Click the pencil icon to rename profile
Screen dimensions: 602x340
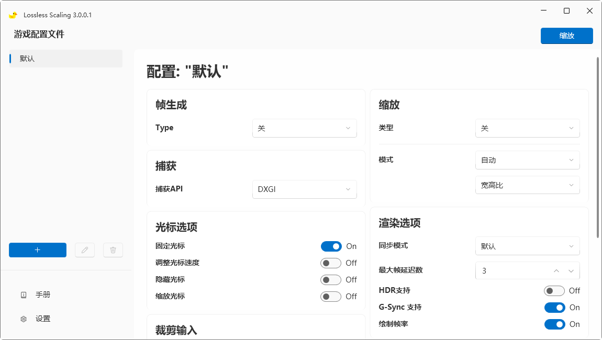click(85, 250)
